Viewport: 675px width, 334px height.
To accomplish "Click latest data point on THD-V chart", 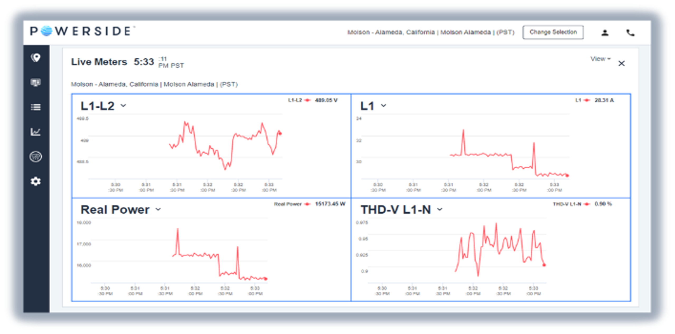I will (544, 265).
